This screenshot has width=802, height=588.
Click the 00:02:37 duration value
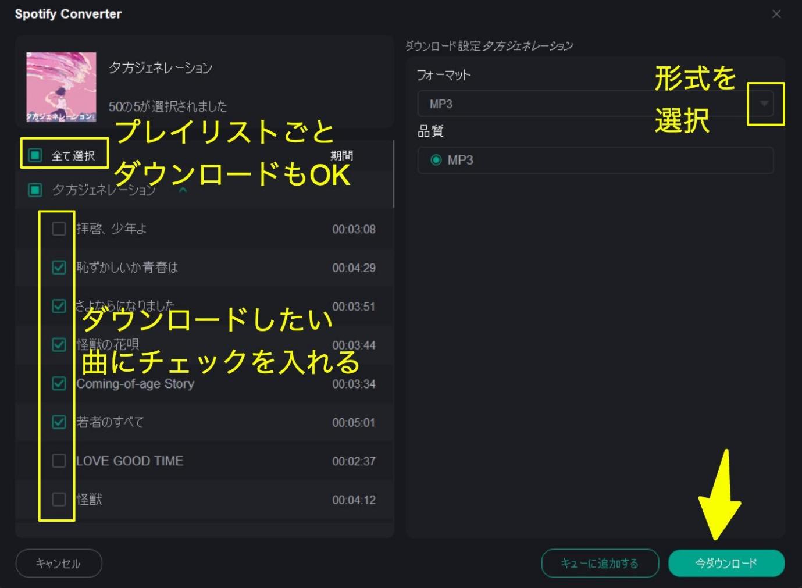(x=354, y=461)
